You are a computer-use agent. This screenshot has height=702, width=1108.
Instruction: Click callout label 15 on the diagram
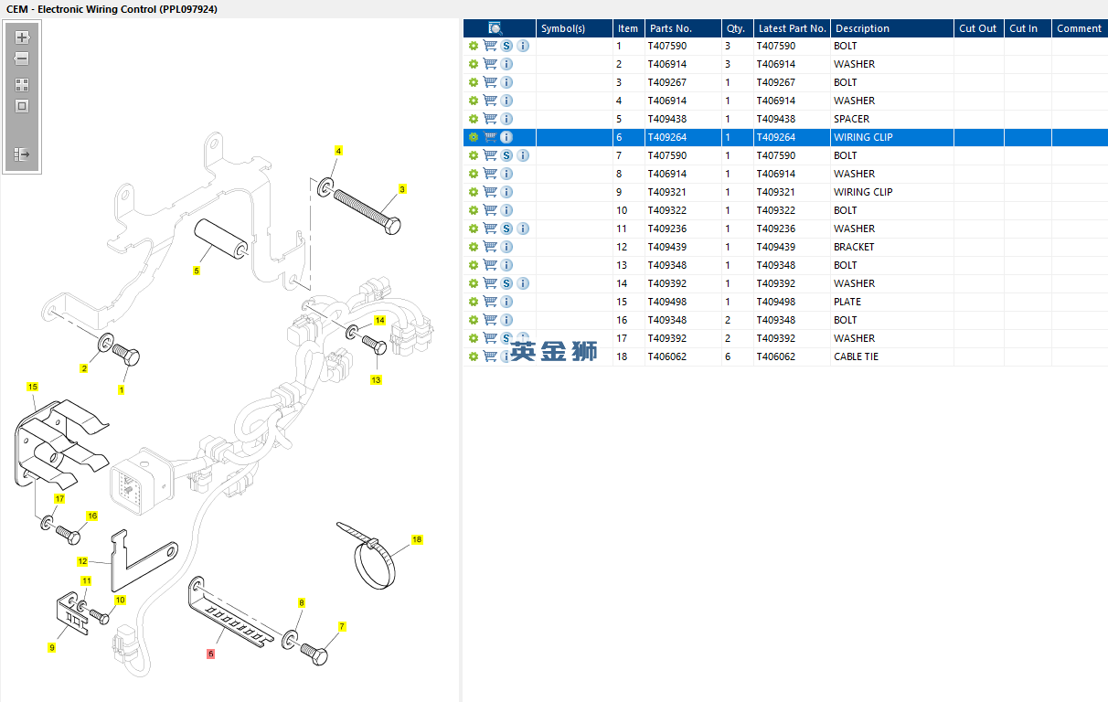pyautogui.click(x=32, y=387)
